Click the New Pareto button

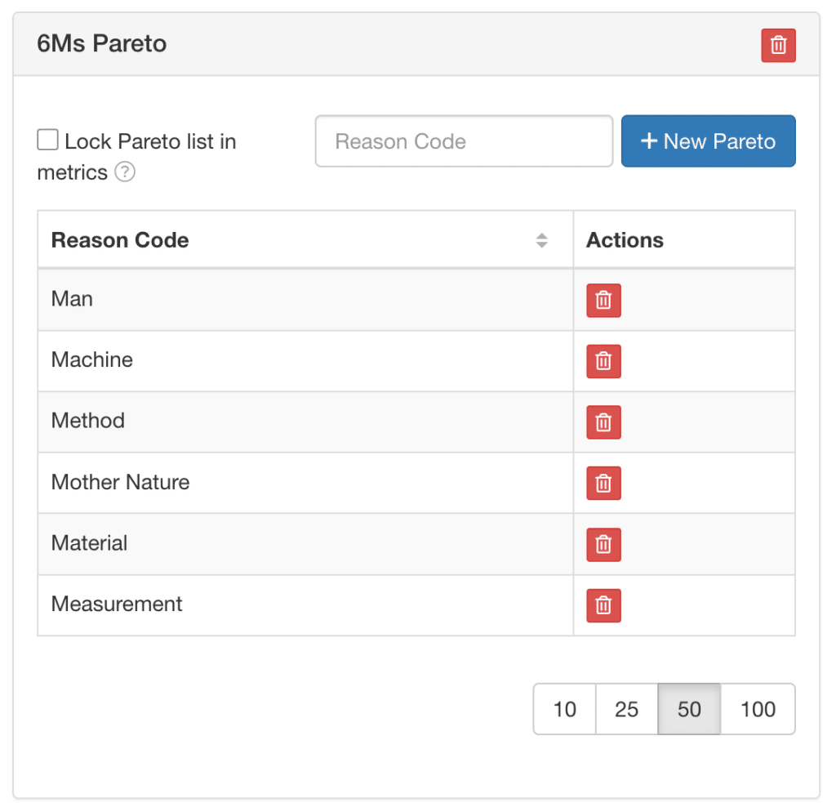point(708,141)
